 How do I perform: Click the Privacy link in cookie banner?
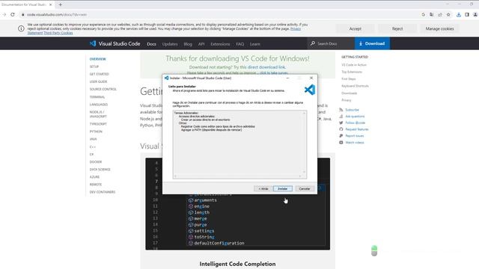point(296,28)
